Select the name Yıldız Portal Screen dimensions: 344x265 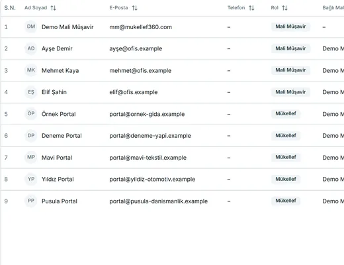coord(58,179)
